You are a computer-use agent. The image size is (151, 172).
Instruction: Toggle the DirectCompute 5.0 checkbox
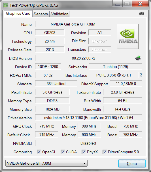pos(105,152)
